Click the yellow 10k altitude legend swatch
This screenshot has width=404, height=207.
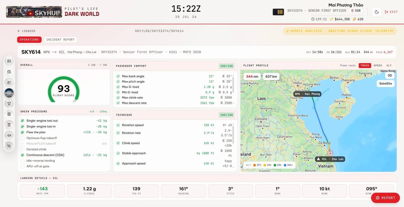265,165
